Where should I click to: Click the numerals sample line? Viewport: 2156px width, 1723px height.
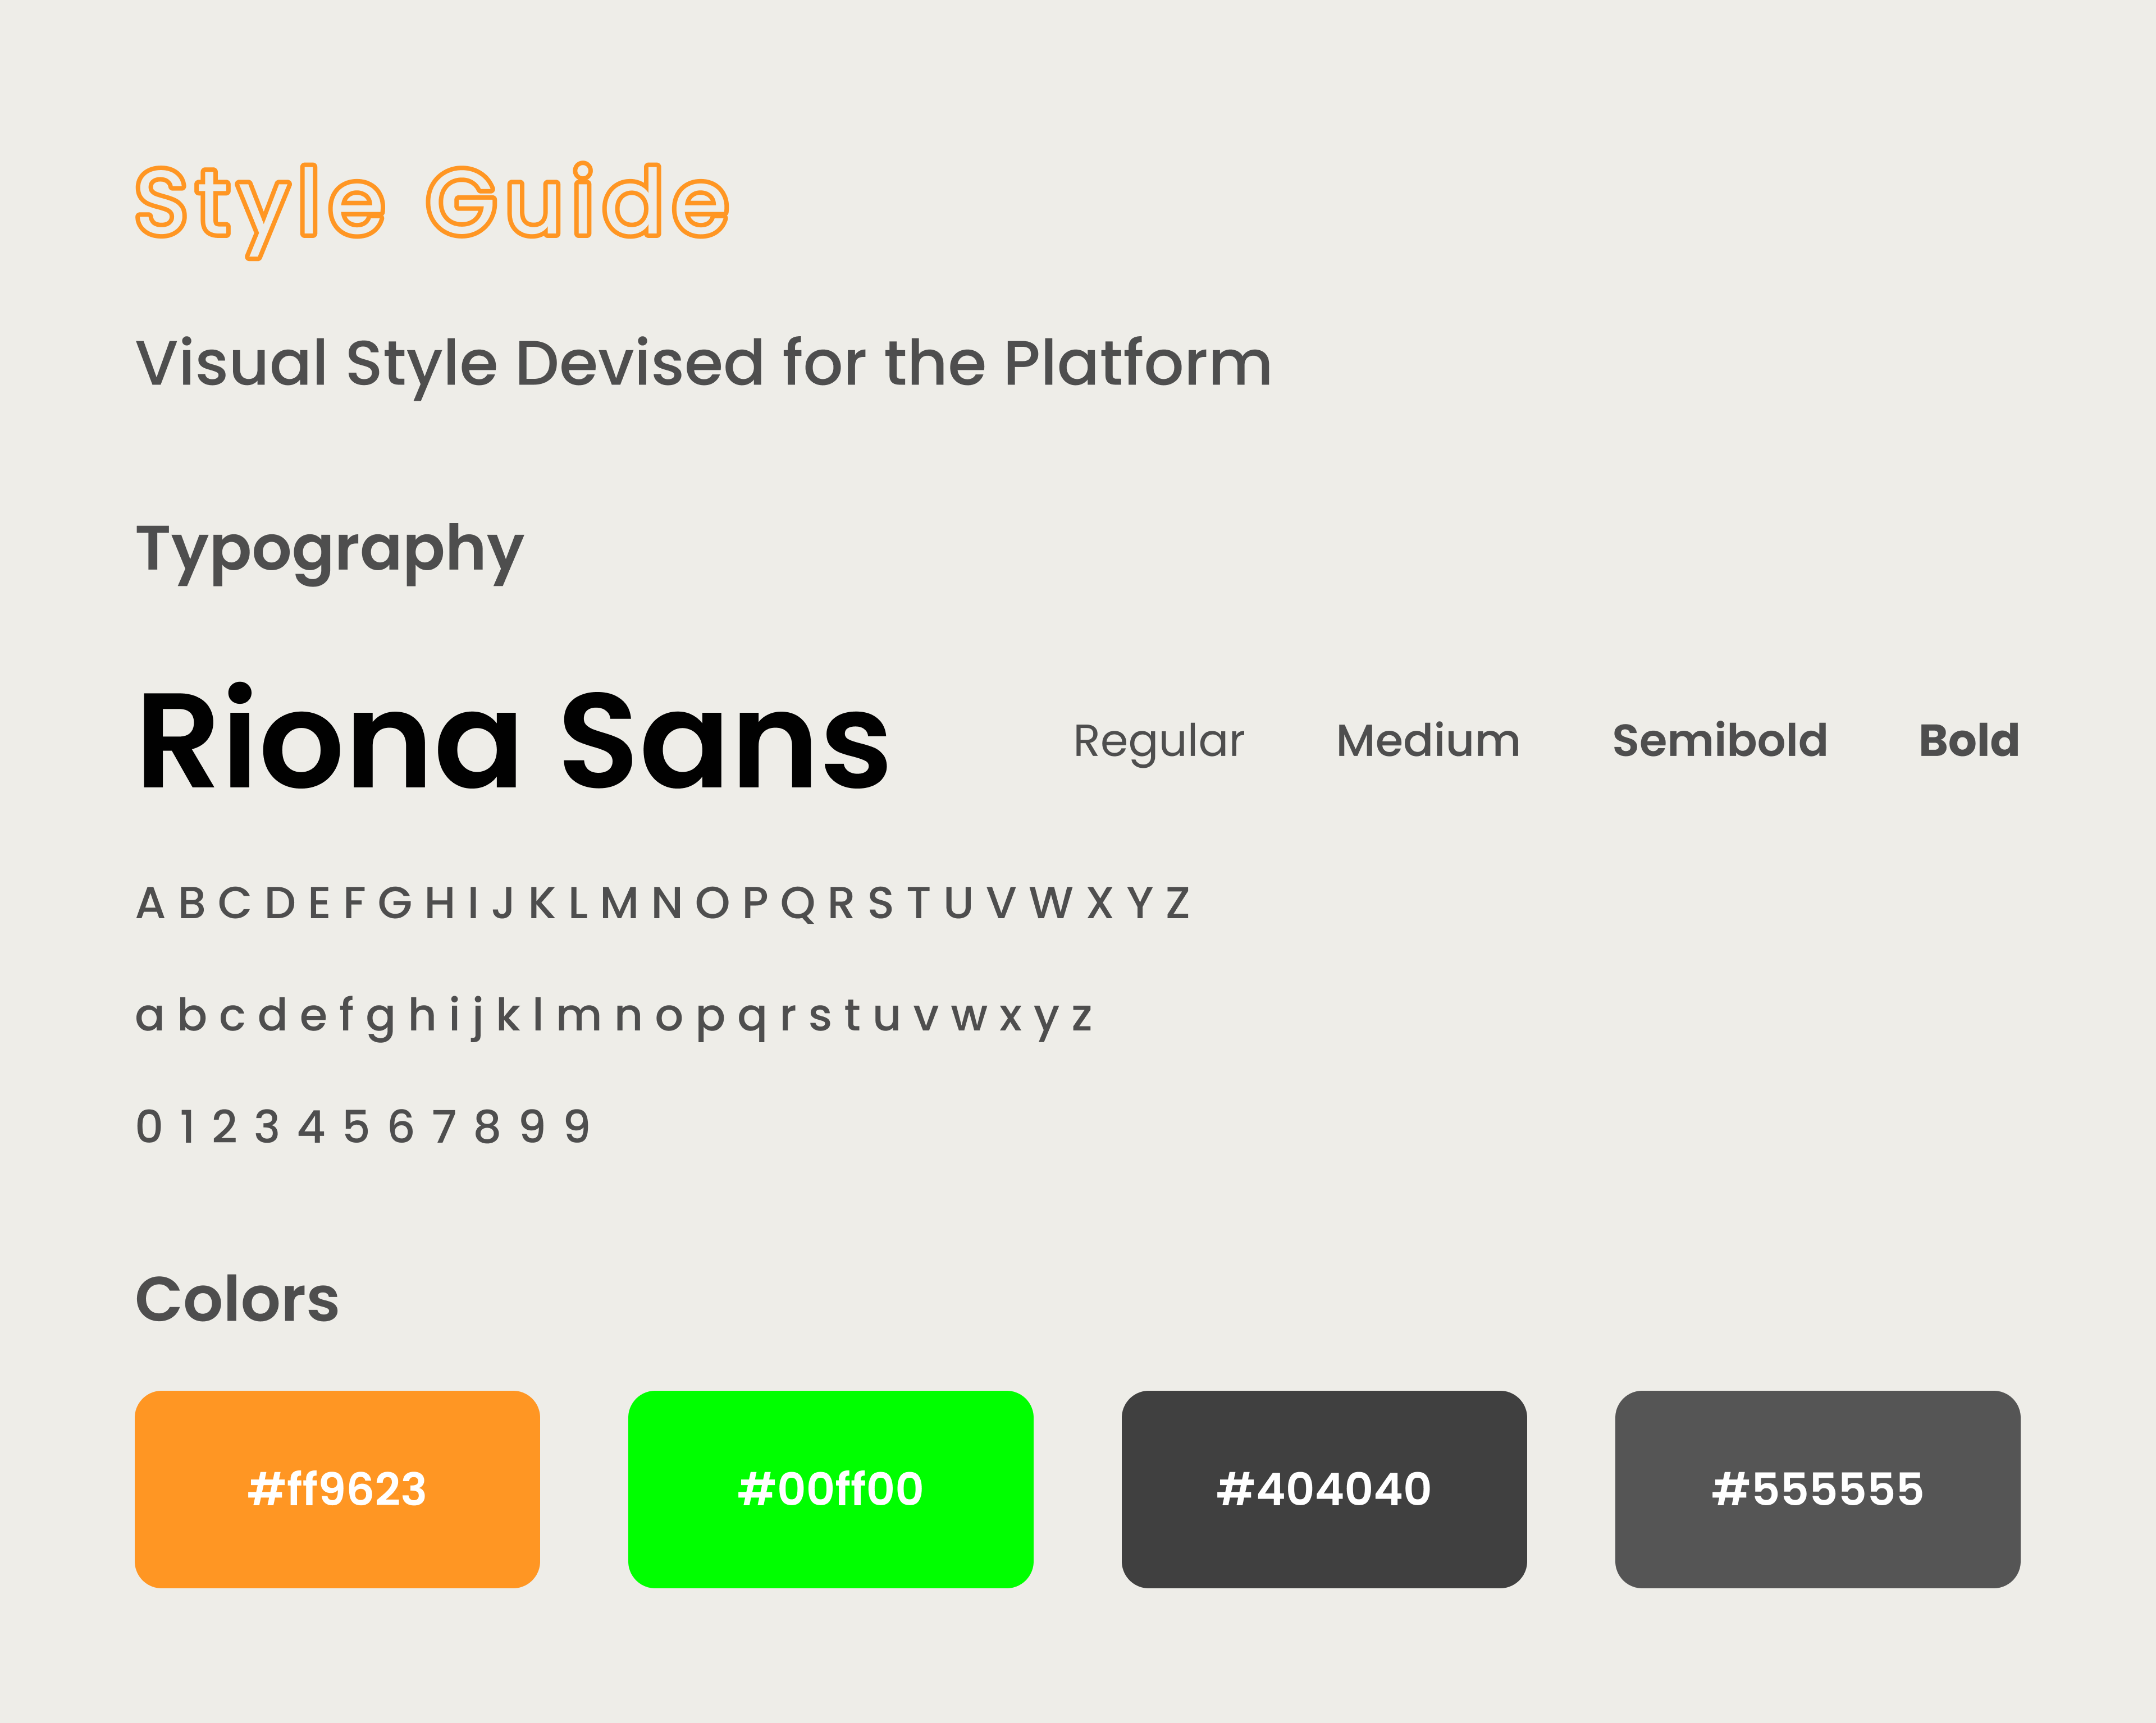[363, 1126]
